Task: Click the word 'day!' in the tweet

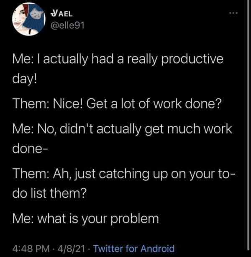Action: pyautogui.click(x=25, y=78)
